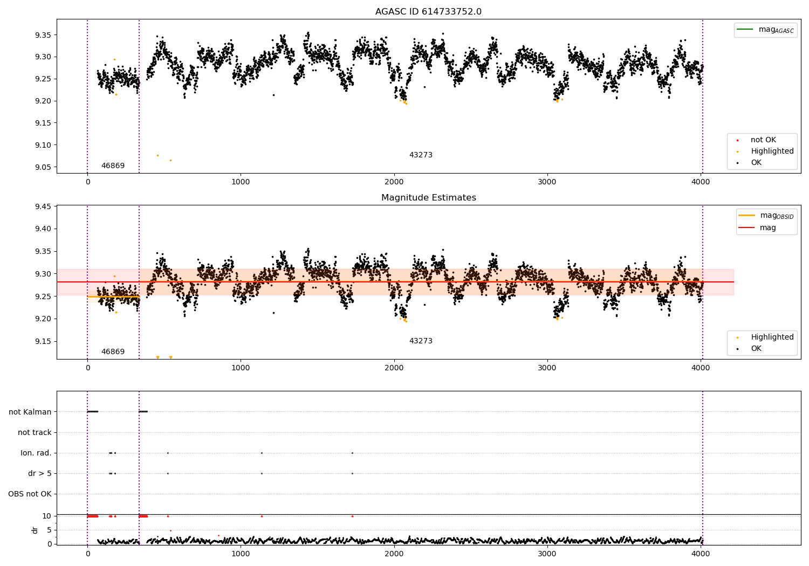Click 'Highlighted' legend label in Magnitude Estimates plot
809x566 pixels.
[772, 337]
